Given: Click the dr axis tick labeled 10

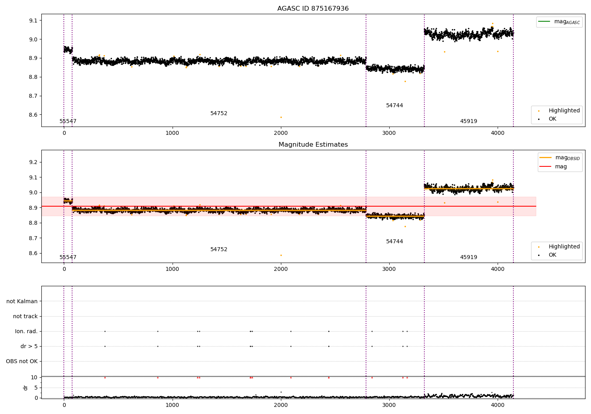Looking at the screenshot, I should [34, 377].
